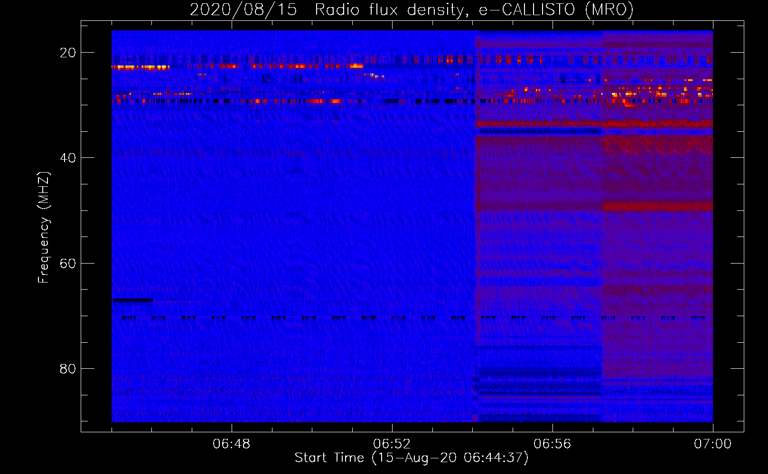This screenshot has width=768, height=474.
Task: Click the date 2020/08/15 in the title
Action: [244, 9]
